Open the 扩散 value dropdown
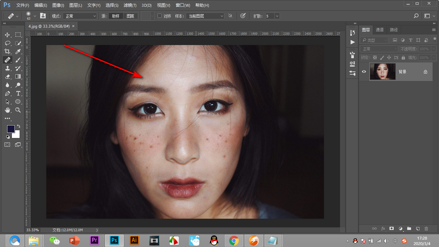439x247 pixels. coord(277,16)
